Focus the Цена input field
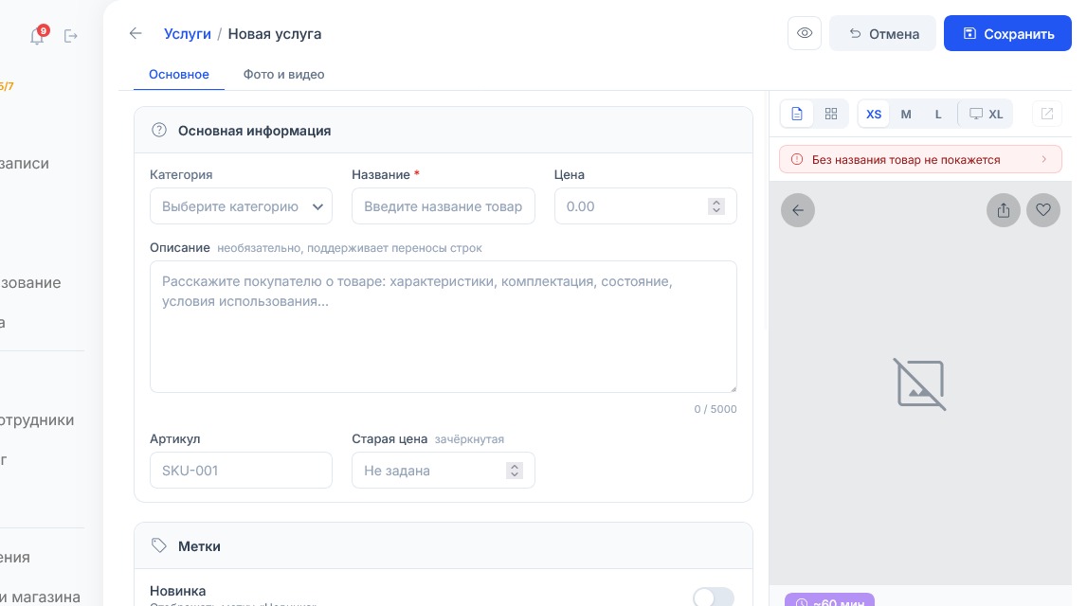The width and height of the screenshot is (1087, 606). pyautogui.click(x=645, y=206)
